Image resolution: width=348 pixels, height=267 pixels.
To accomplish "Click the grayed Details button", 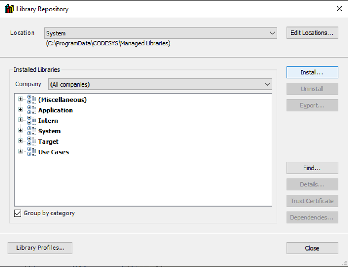I will [312, 184].
